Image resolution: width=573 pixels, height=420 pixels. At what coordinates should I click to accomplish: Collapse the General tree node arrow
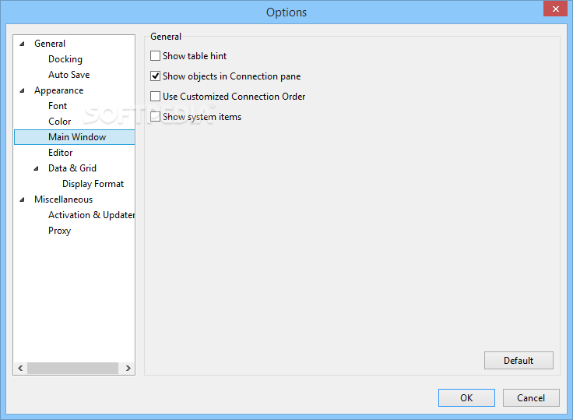[x=23, y=44]
